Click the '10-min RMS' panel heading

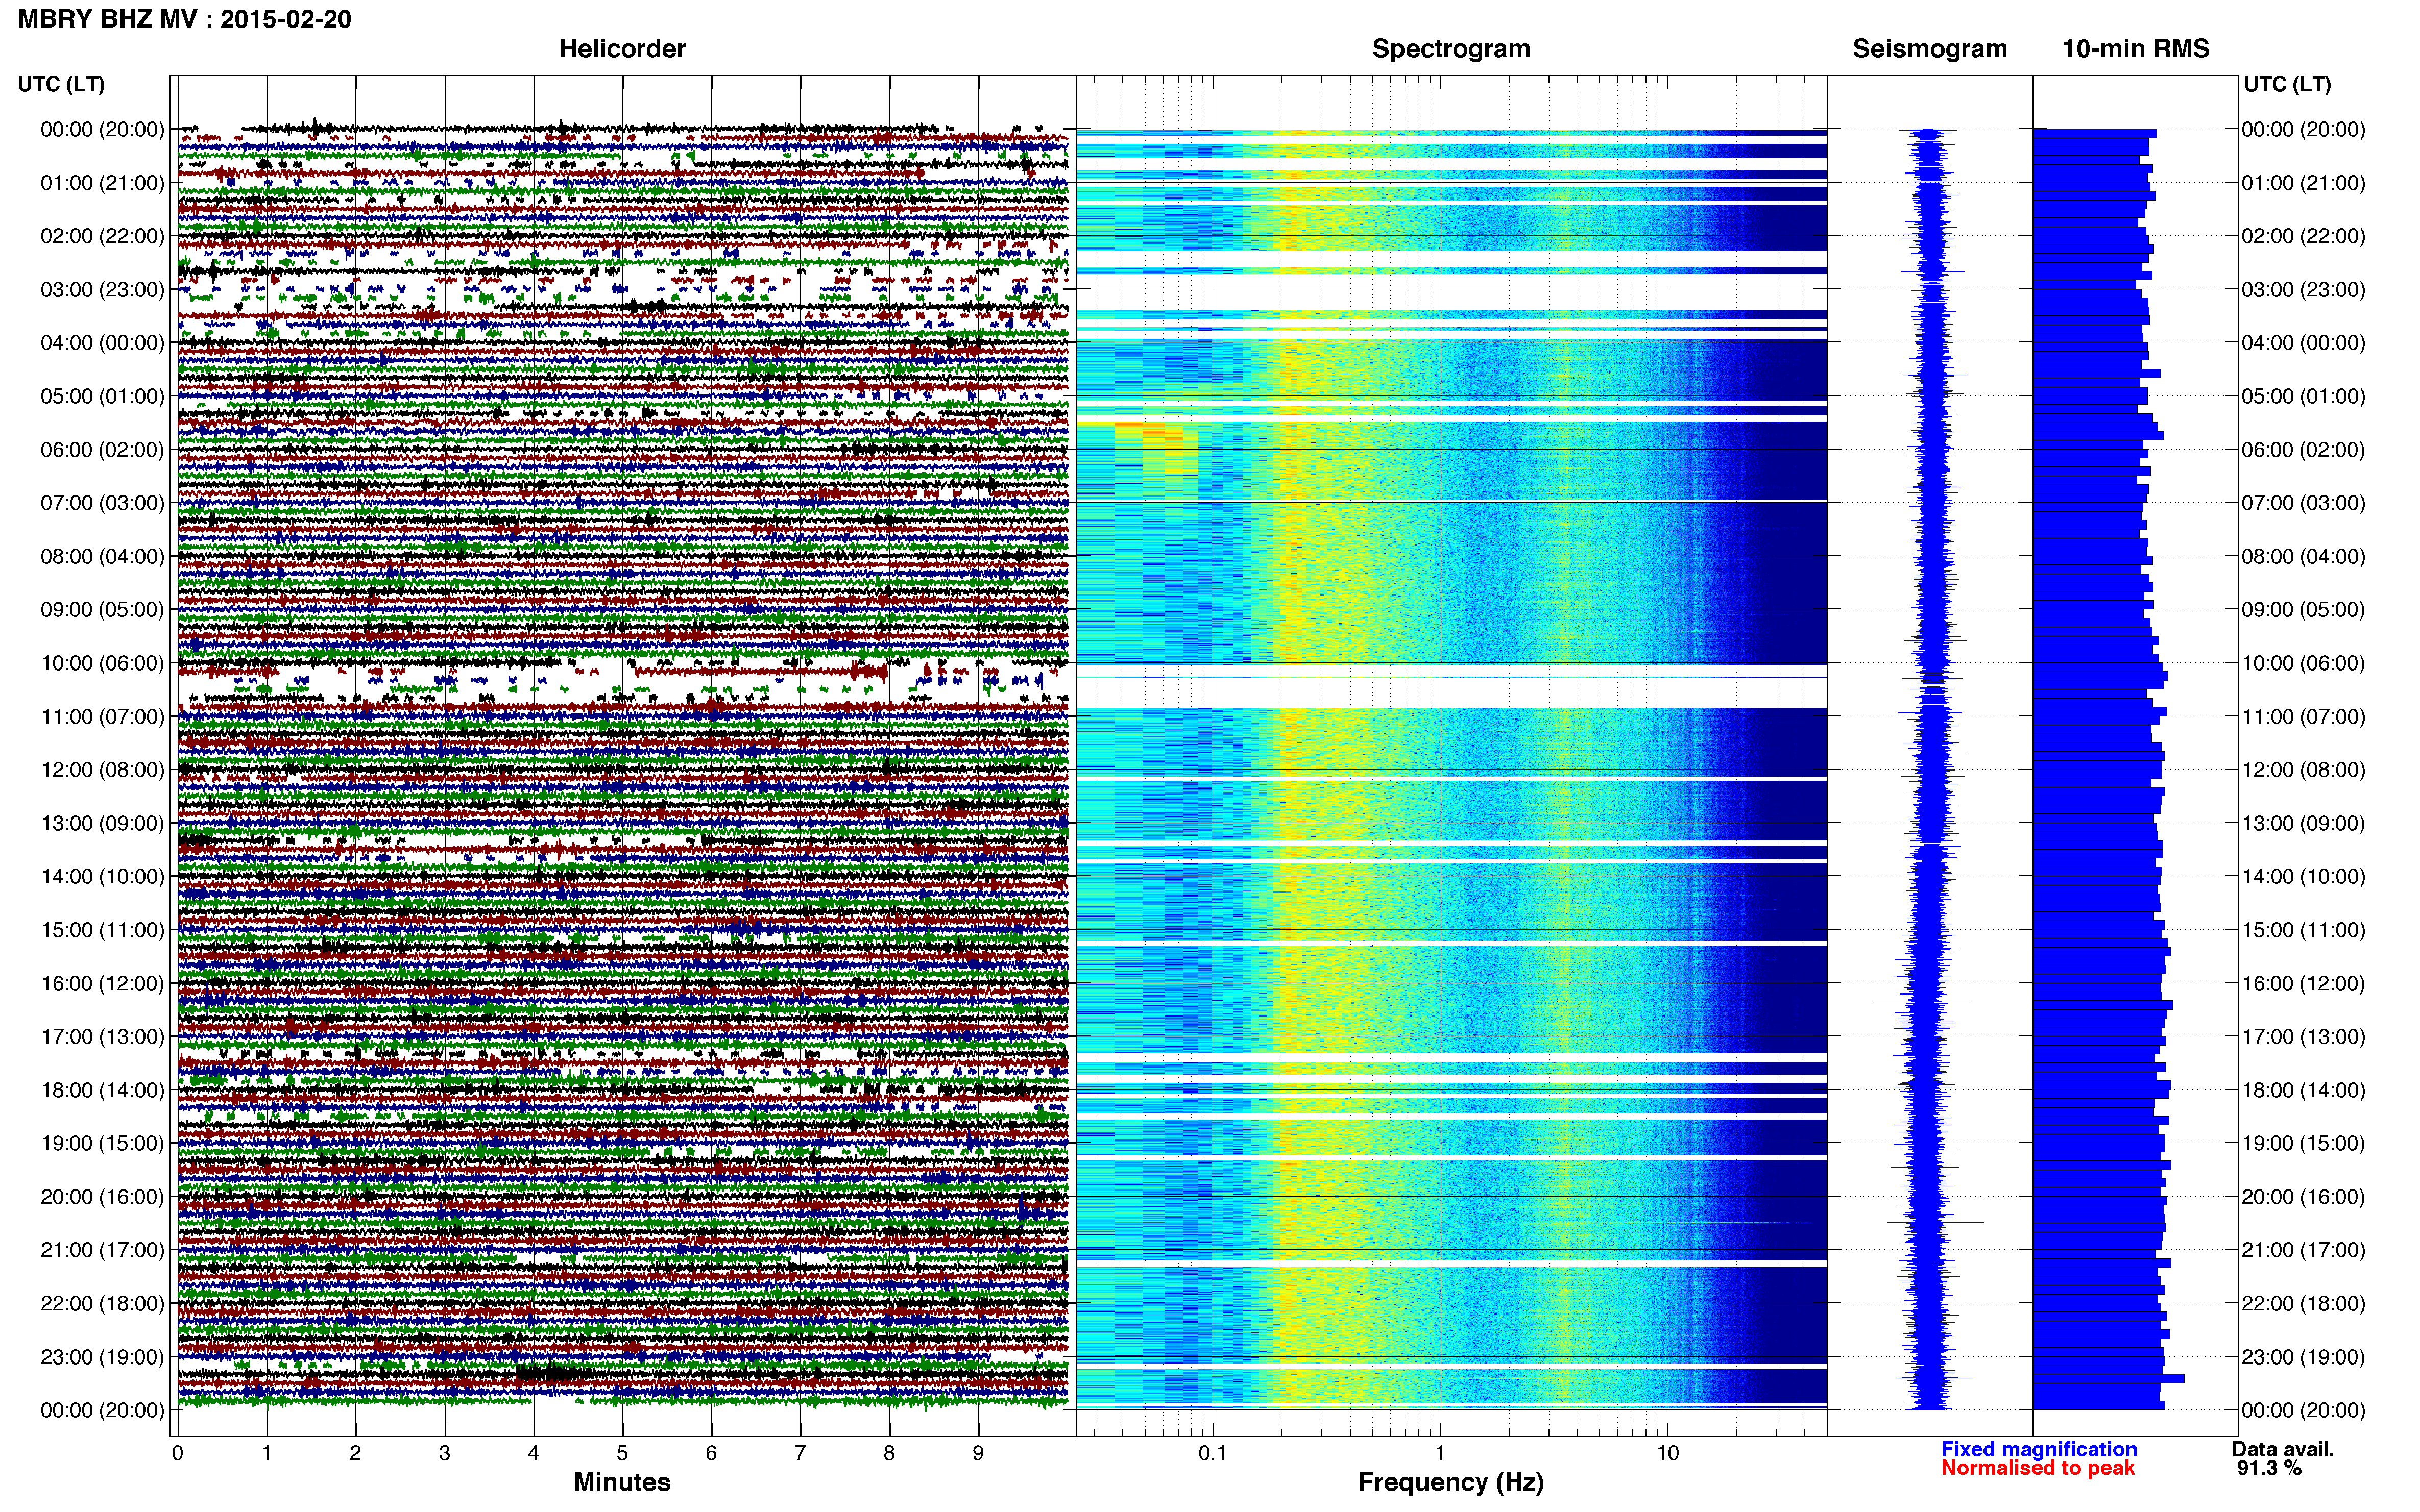coord(2135,49)
